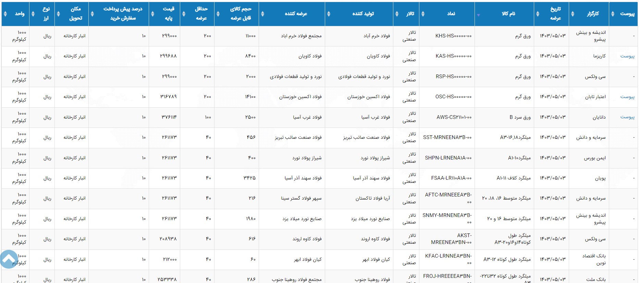This screenshot has width=639, height=283.
Task: Sort by تالار column arrows
Action: (x=397, y=14)
